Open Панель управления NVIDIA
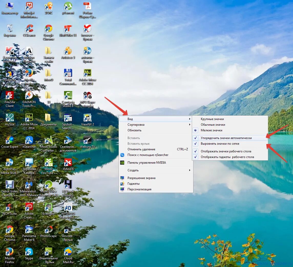The image size is (293, 267). [x=156, y=163]
